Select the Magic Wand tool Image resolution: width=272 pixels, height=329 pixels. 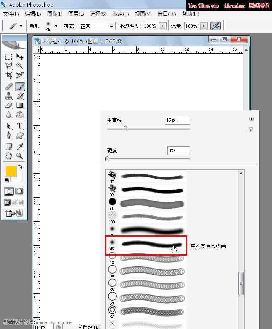20,66
